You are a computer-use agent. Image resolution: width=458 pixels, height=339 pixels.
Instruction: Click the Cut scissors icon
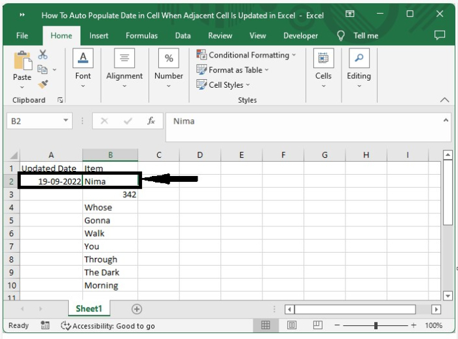43,55
